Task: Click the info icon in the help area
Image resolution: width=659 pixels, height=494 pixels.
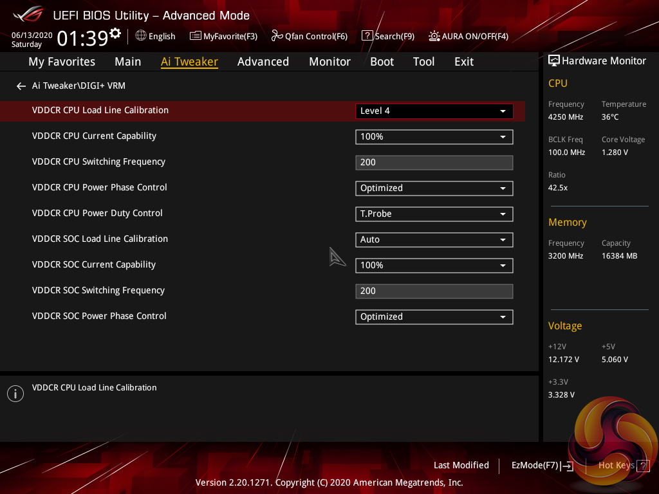Action: pos(15,394)
